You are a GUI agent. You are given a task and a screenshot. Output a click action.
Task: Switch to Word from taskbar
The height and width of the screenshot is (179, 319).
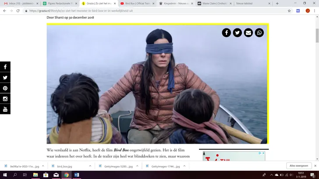[x=77, y=175]
